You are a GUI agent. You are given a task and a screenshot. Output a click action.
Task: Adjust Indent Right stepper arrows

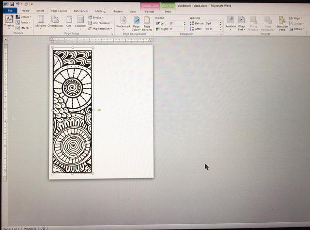(x=185, y=29)
